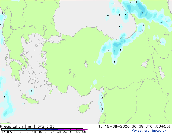Pick the 0.1–0.5 mm lightest cyan swatch
Screen dimensions: 172x133
pyautogui.click(x=5, y=129)
